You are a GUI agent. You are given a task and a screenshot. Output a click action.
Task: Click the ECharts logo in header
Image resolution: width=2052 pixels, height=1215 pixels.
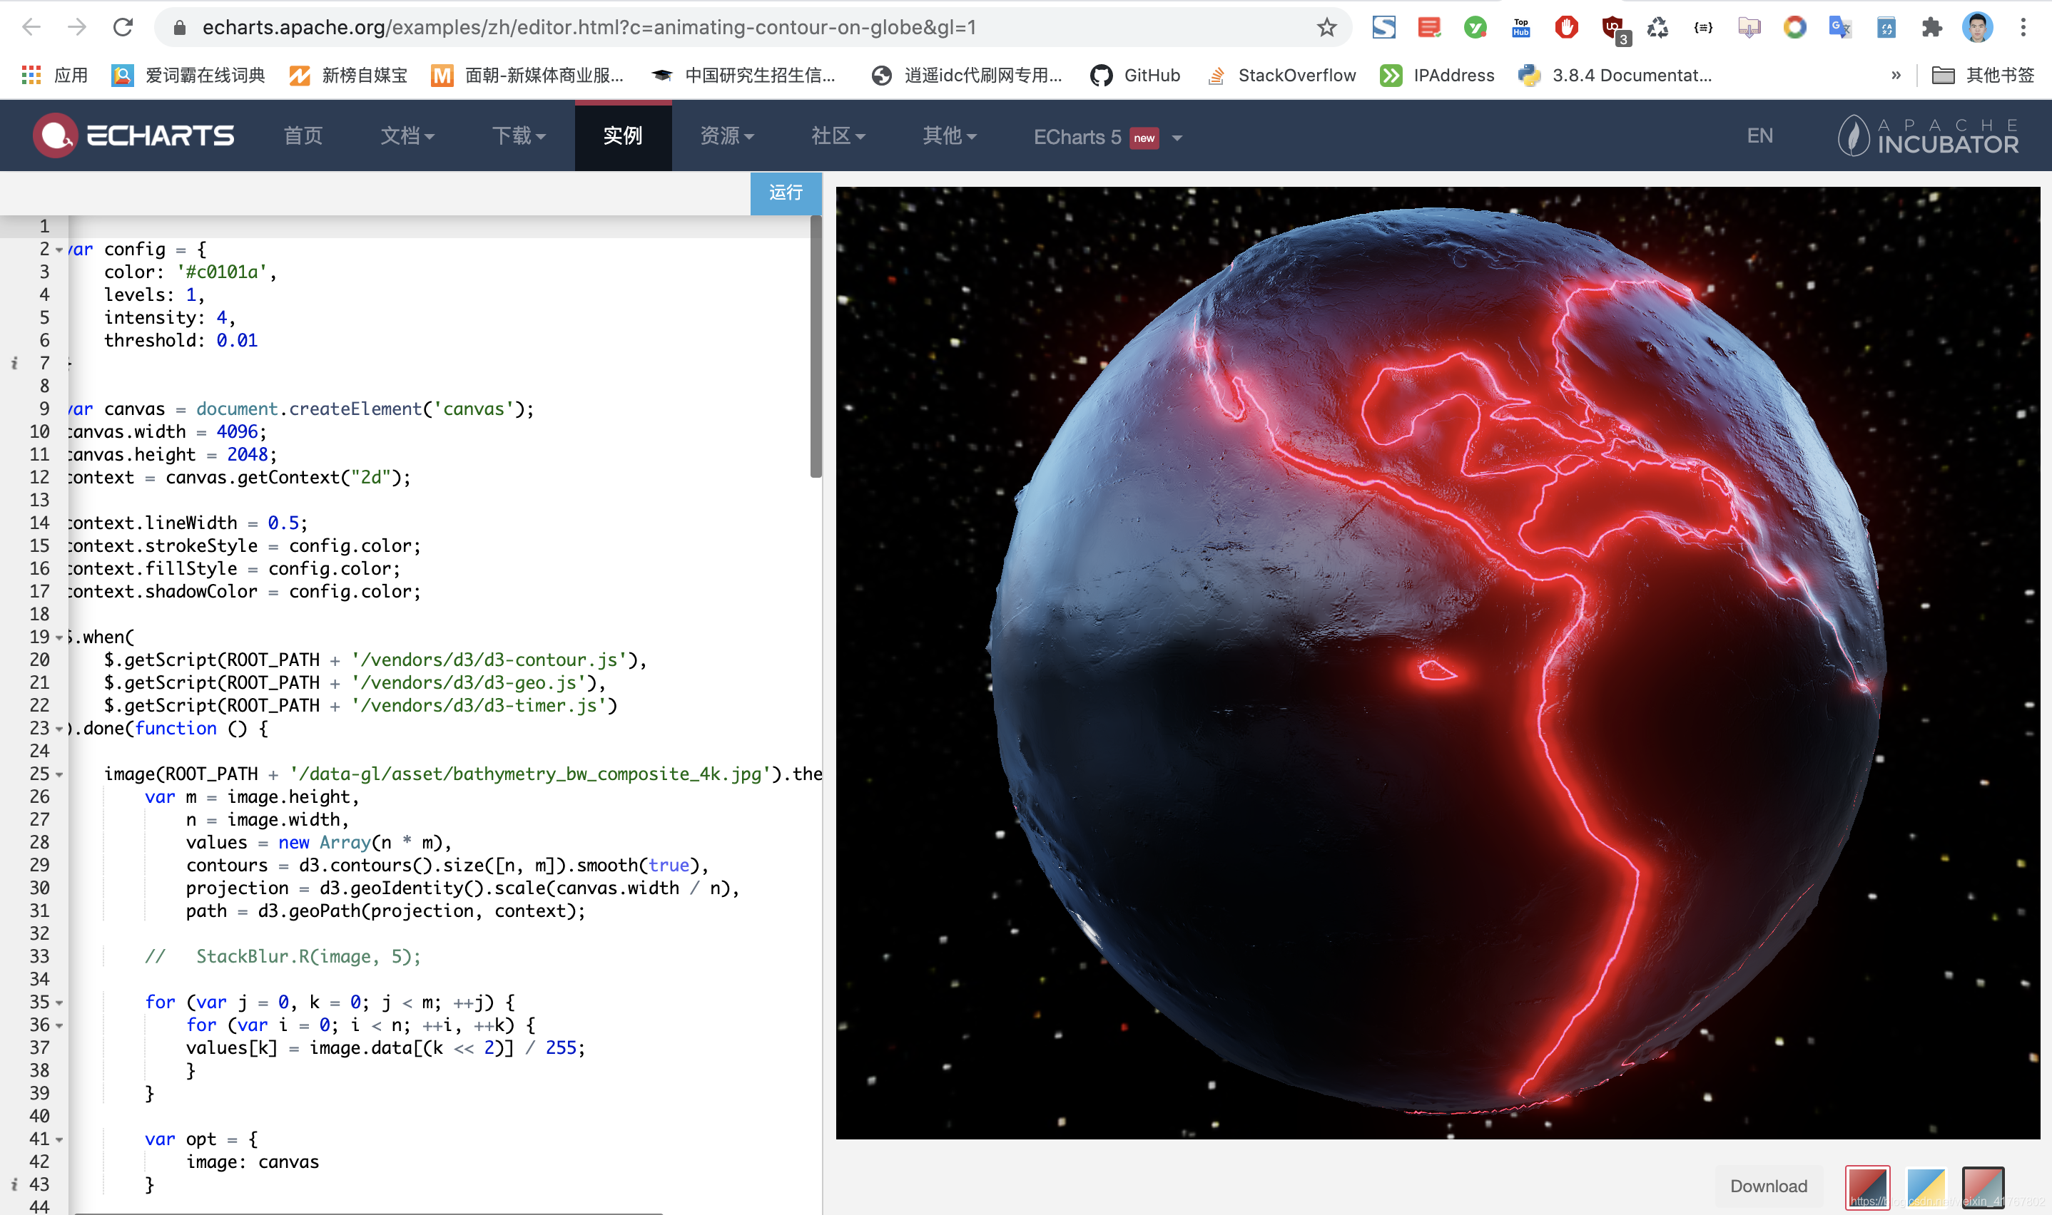click(133, 135)
